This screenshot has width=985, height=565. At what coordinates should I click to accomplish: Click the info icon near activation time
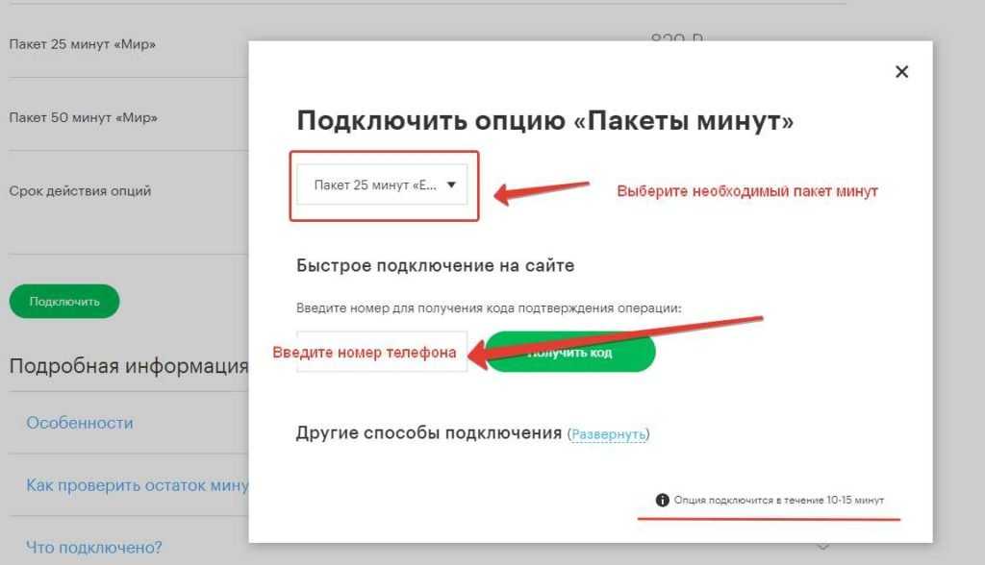662,501
